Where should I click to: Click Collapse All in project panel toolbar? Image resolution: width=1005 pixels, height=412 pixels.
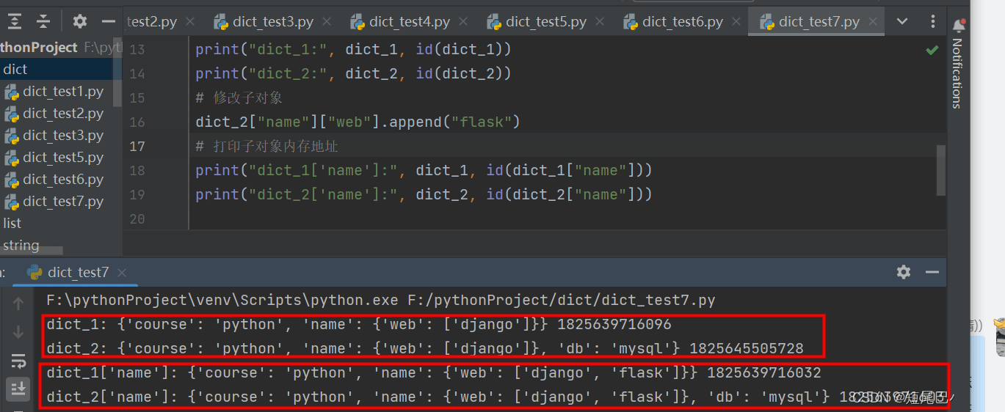[x=43, y=21]
